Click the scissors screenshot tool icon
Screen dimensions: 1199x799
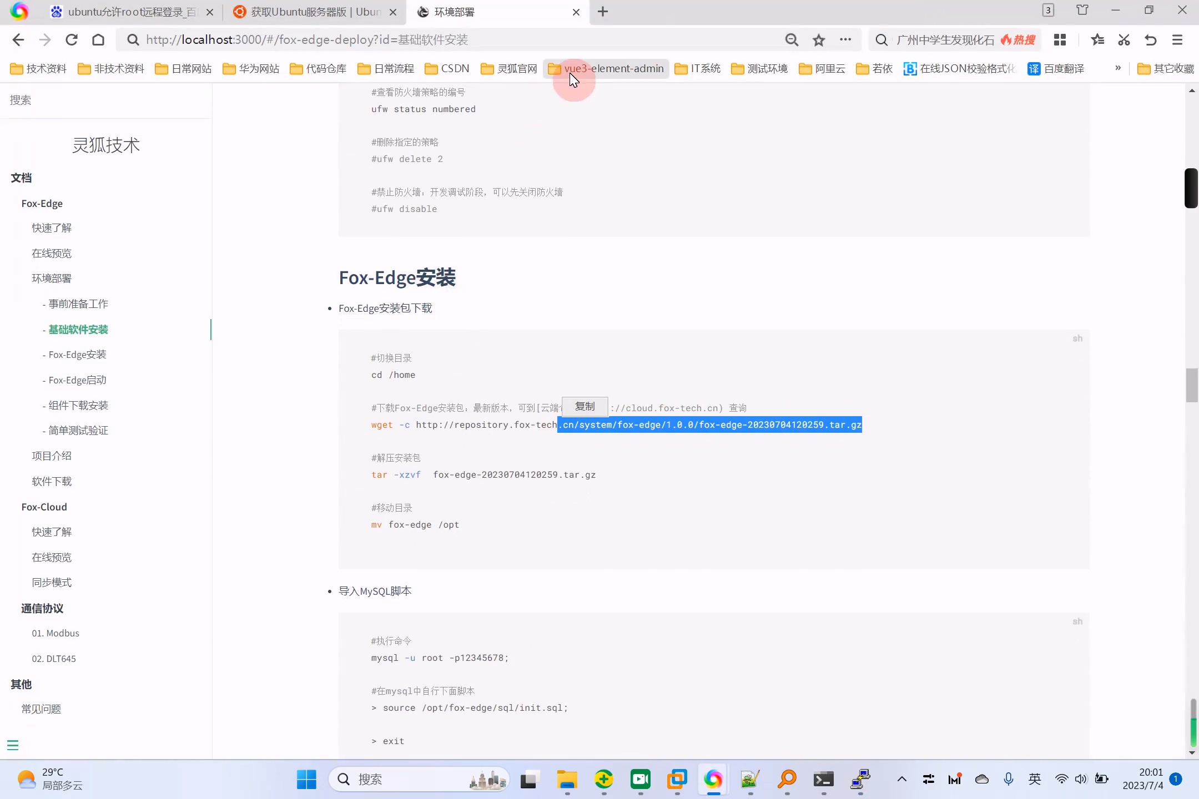point(1124,40)
